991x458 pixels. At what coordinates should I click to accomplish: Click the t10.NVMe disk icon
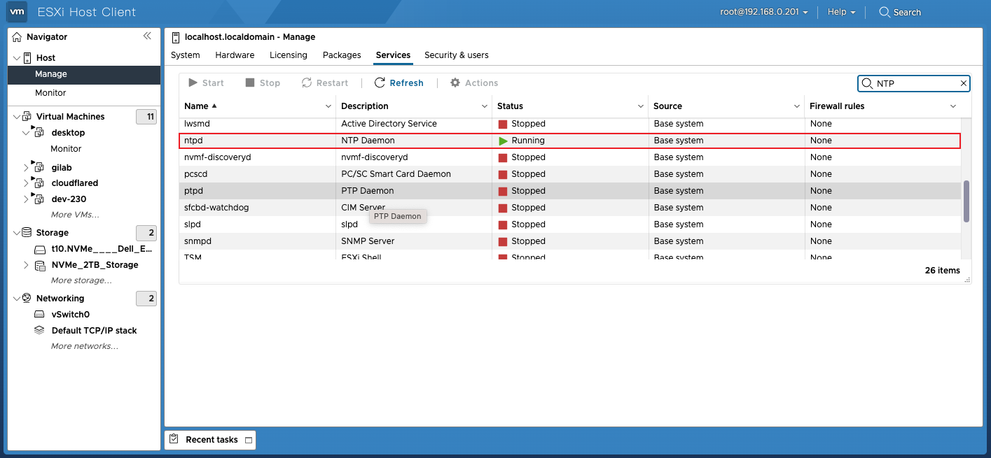pos(40,249)
